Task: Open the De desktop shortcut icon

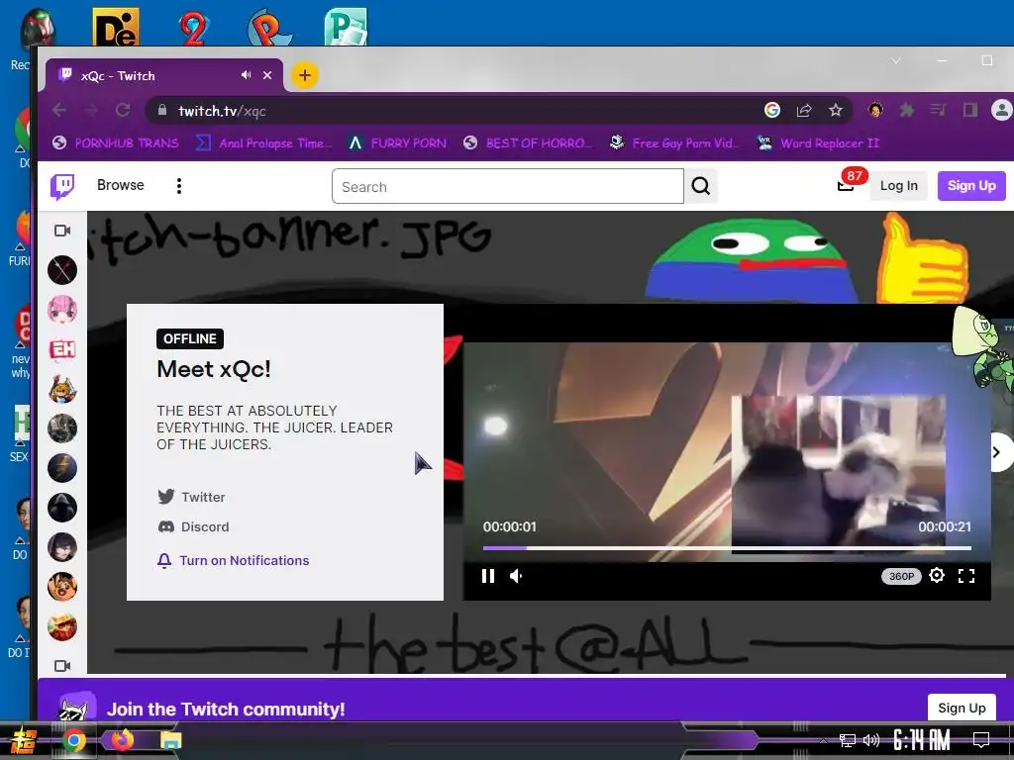Action: pos(116,27)
